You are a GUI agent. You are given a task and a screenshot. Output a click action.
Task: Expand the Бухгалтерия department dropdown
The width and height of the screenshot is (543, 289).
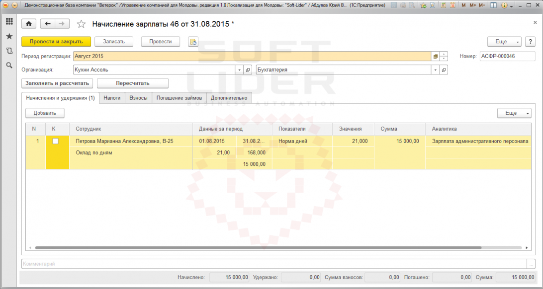(x=435, y=70)
